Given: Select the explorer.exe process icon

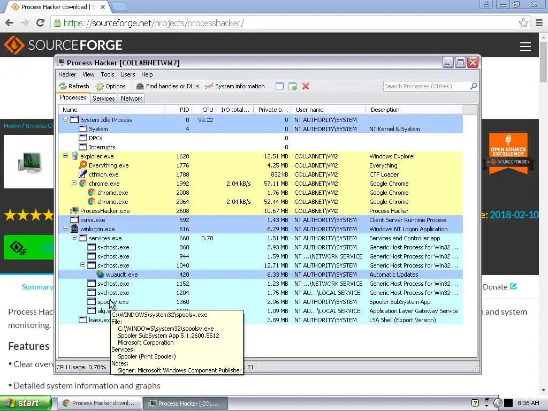Looking at the screenshot, I should coord(74,156).
